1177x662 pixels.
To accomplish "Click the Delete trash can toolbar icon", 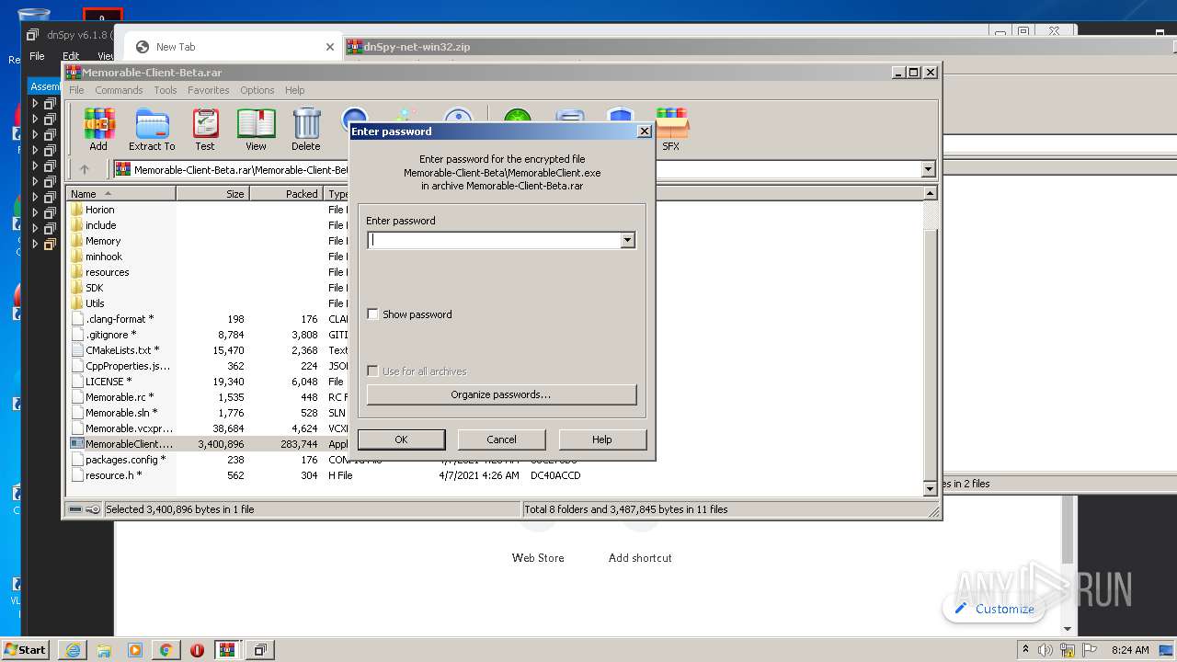I will [x=306, y=130].
